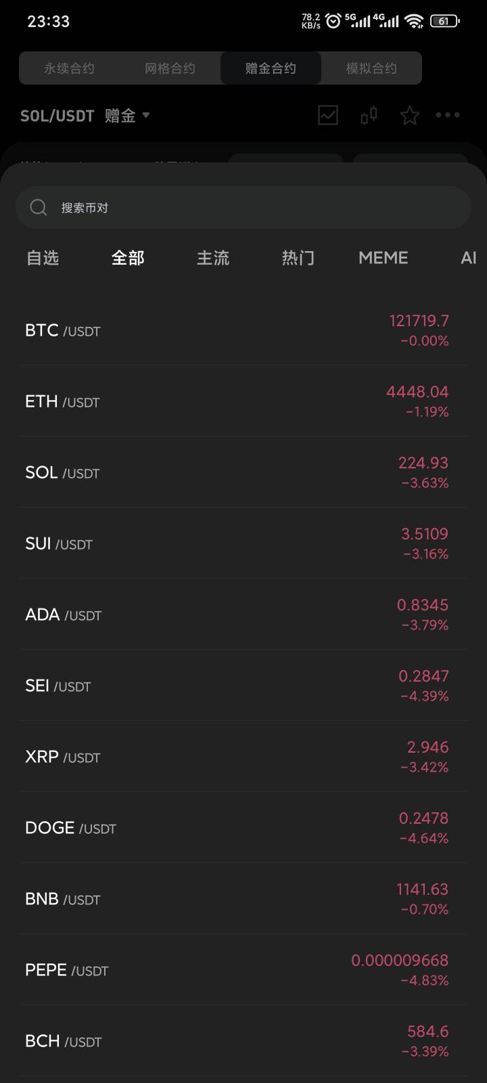Tap the candlestick settings icon

coord(369,115)
